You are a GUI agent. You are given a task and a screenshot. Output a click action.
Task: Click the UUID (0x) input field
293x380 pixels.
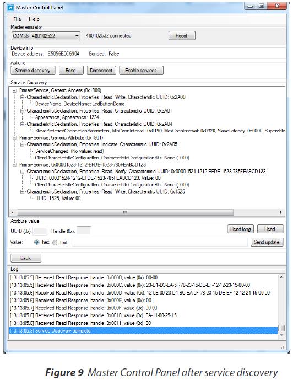pyautogui.click(x=40, y=231)
